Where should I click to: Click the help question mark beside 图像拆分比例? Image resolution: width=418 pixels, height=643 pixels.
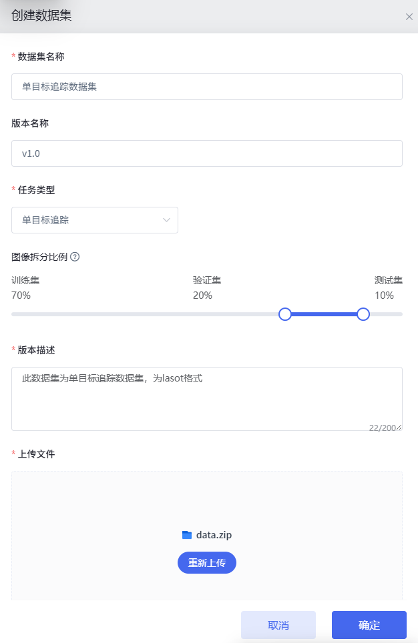tap(75, 257)
